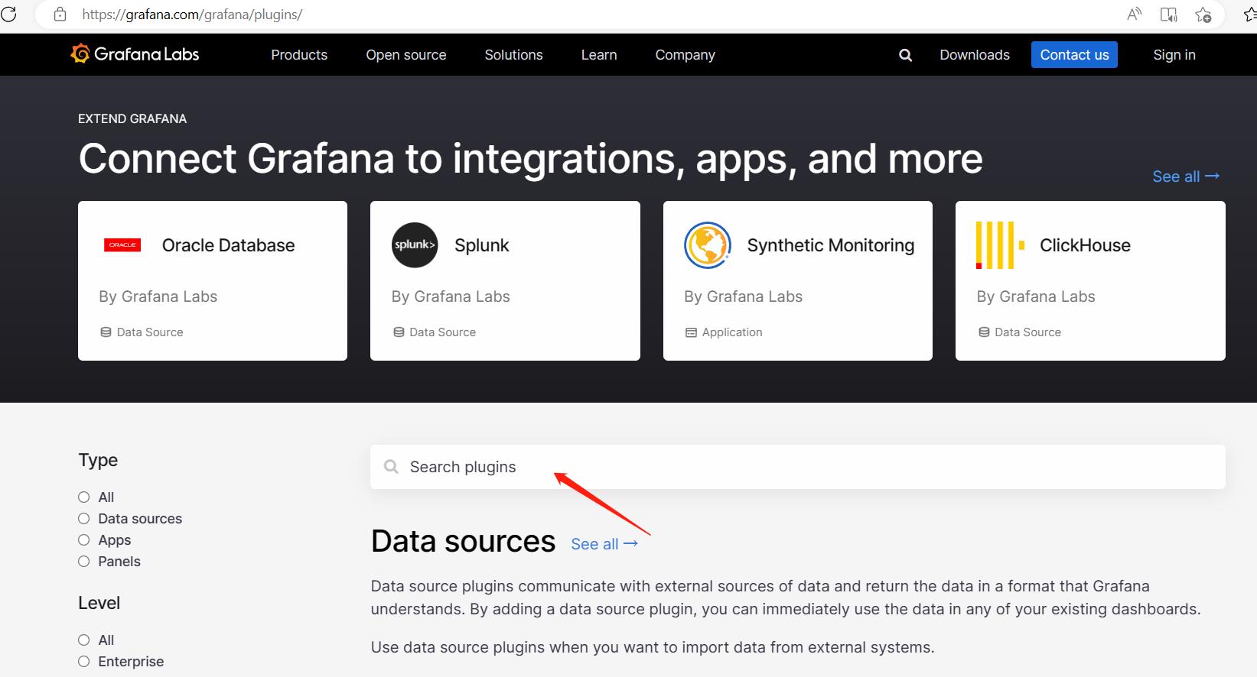Click the Splunk logo icon
The width and height of the screenshot is (1257, 677).
pyautogui.click(x=415, y=245)
